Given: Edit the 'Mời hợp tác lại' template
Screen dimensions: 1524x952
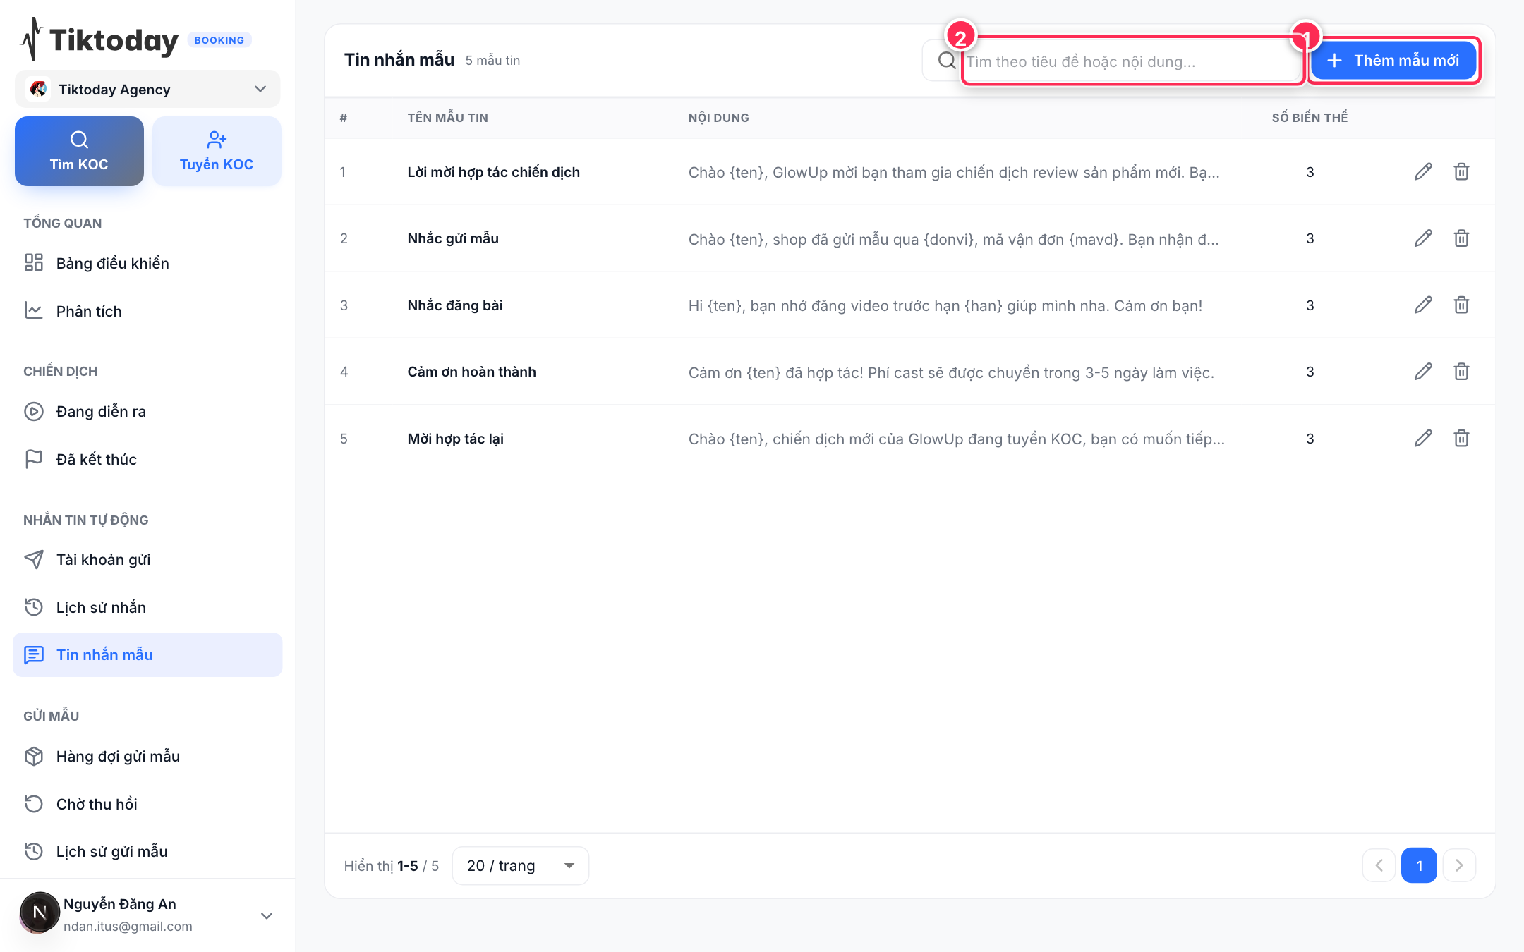Looking at the screenshot, I should tap(1423, 438).
